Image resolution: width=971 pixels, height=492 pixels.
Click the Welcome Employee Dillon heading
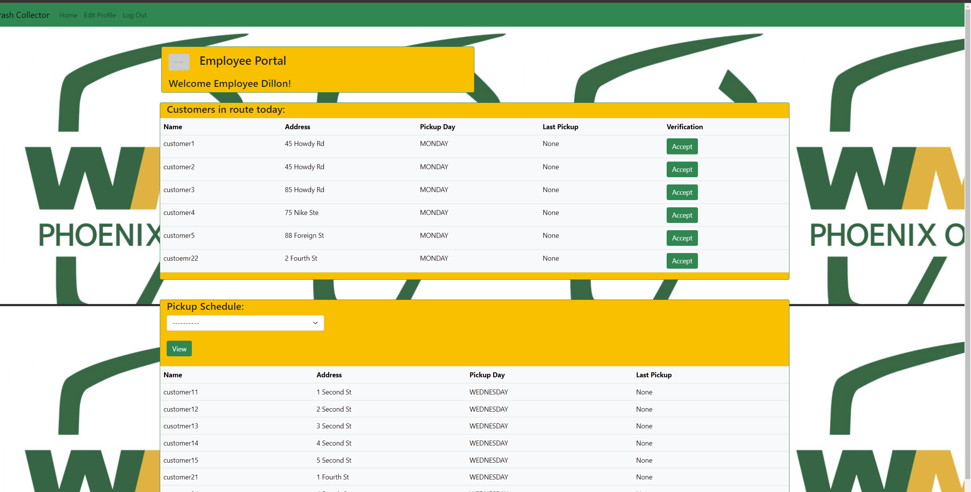point(230,83)
